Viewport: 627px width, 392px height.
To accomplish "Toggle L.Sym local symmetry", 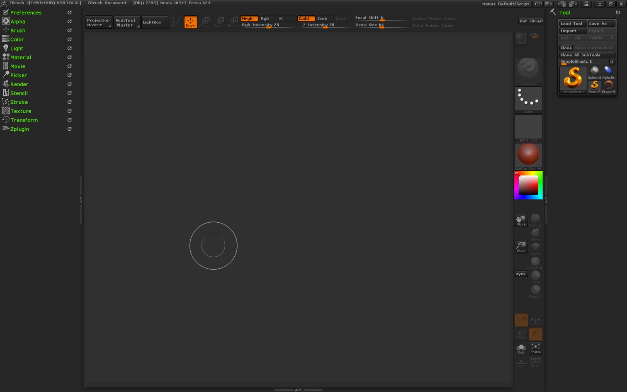I will [535, 320].
